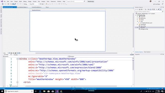Toggle Preview Selected Items in Solution Explorer
165x93 pixels.
coord(160,9)
